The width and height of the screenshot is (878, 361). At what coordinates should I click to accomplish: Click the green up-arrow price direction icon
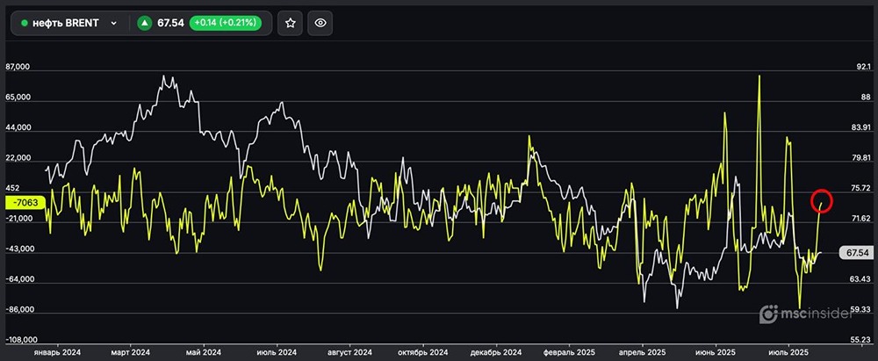[143, 24]
